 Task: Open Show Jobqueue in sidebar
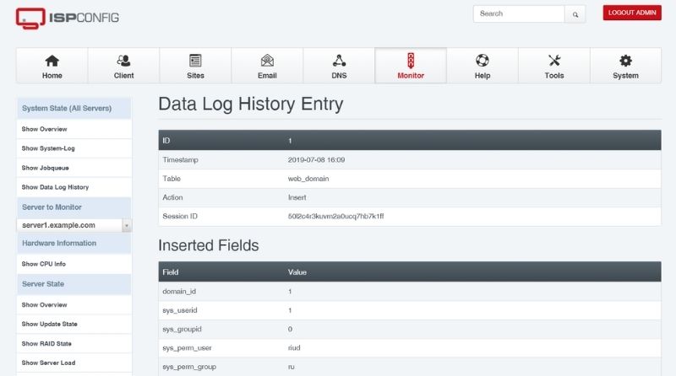coord(44,167)
